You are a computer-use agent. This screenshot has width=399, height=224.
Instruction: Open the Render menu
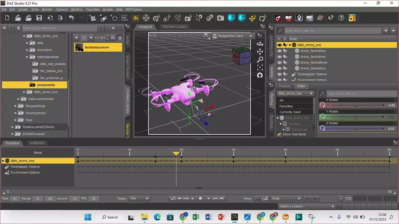pyautogui.click(x=47, y=9)
